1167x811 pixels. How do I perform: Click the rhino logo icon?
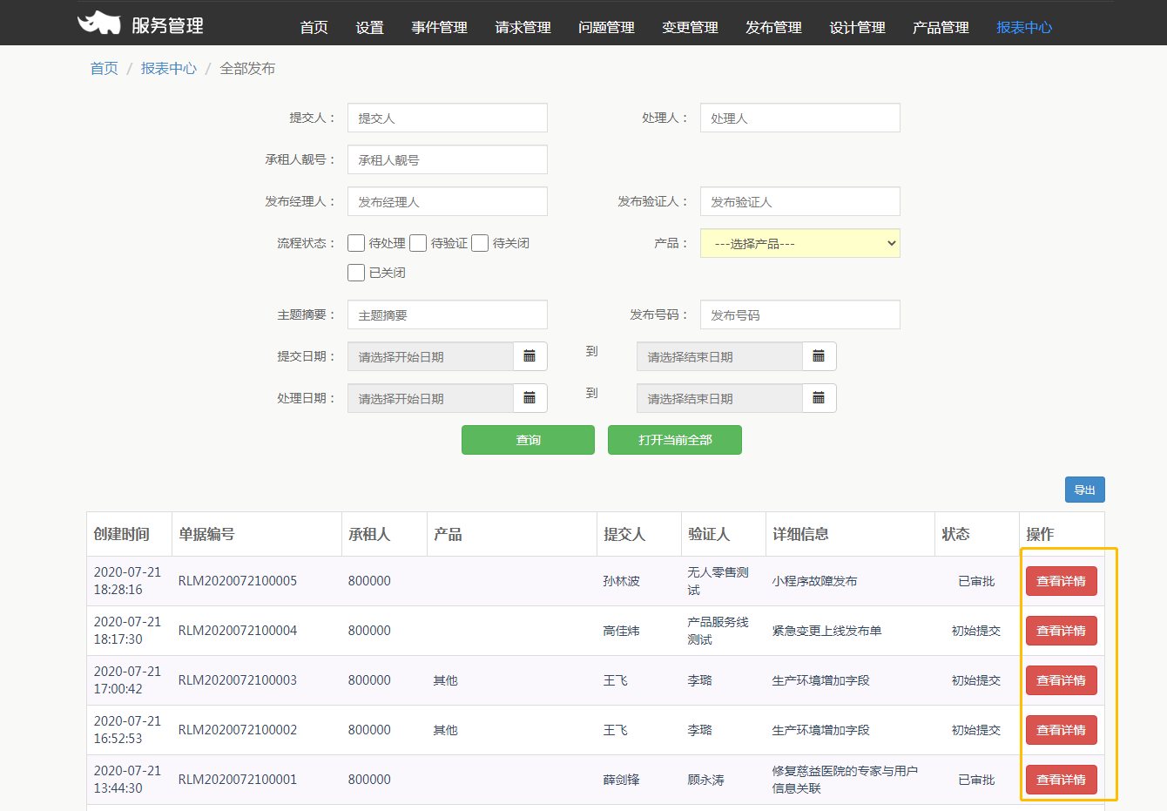click(99, 24)
